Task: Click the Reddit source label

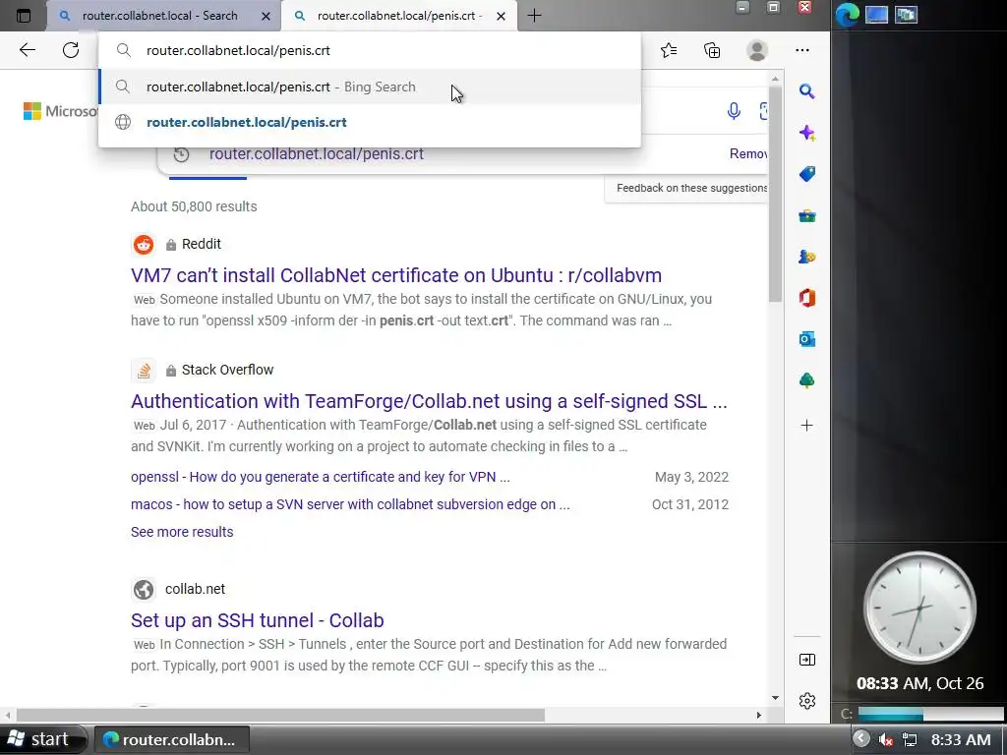Action: [x=201, y=244]
